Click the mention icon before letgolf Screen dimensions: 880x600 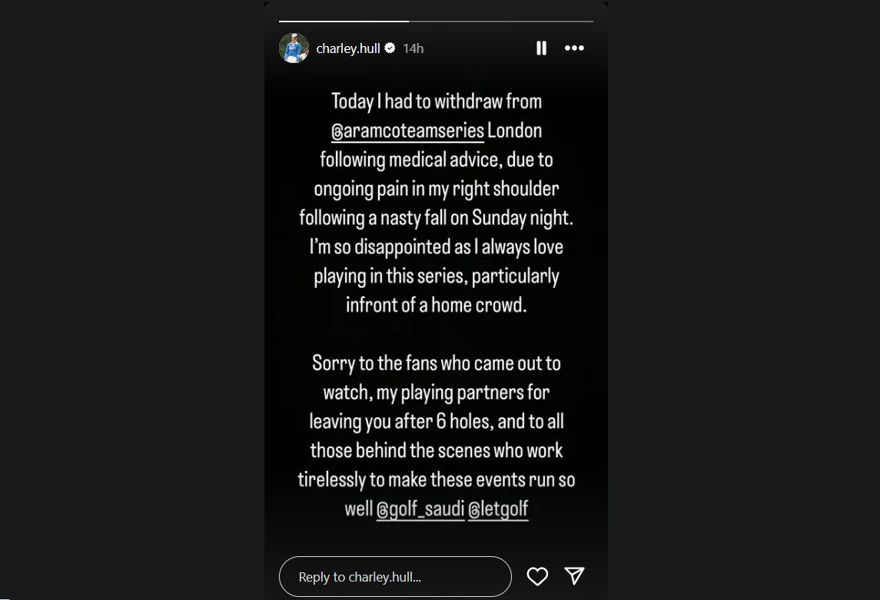(x=474, y=509)
